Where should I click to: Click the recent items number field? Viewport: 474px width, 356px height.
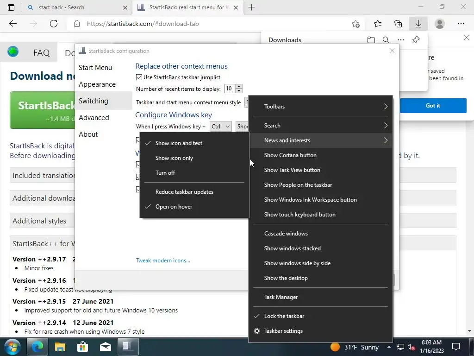point(230,89)
